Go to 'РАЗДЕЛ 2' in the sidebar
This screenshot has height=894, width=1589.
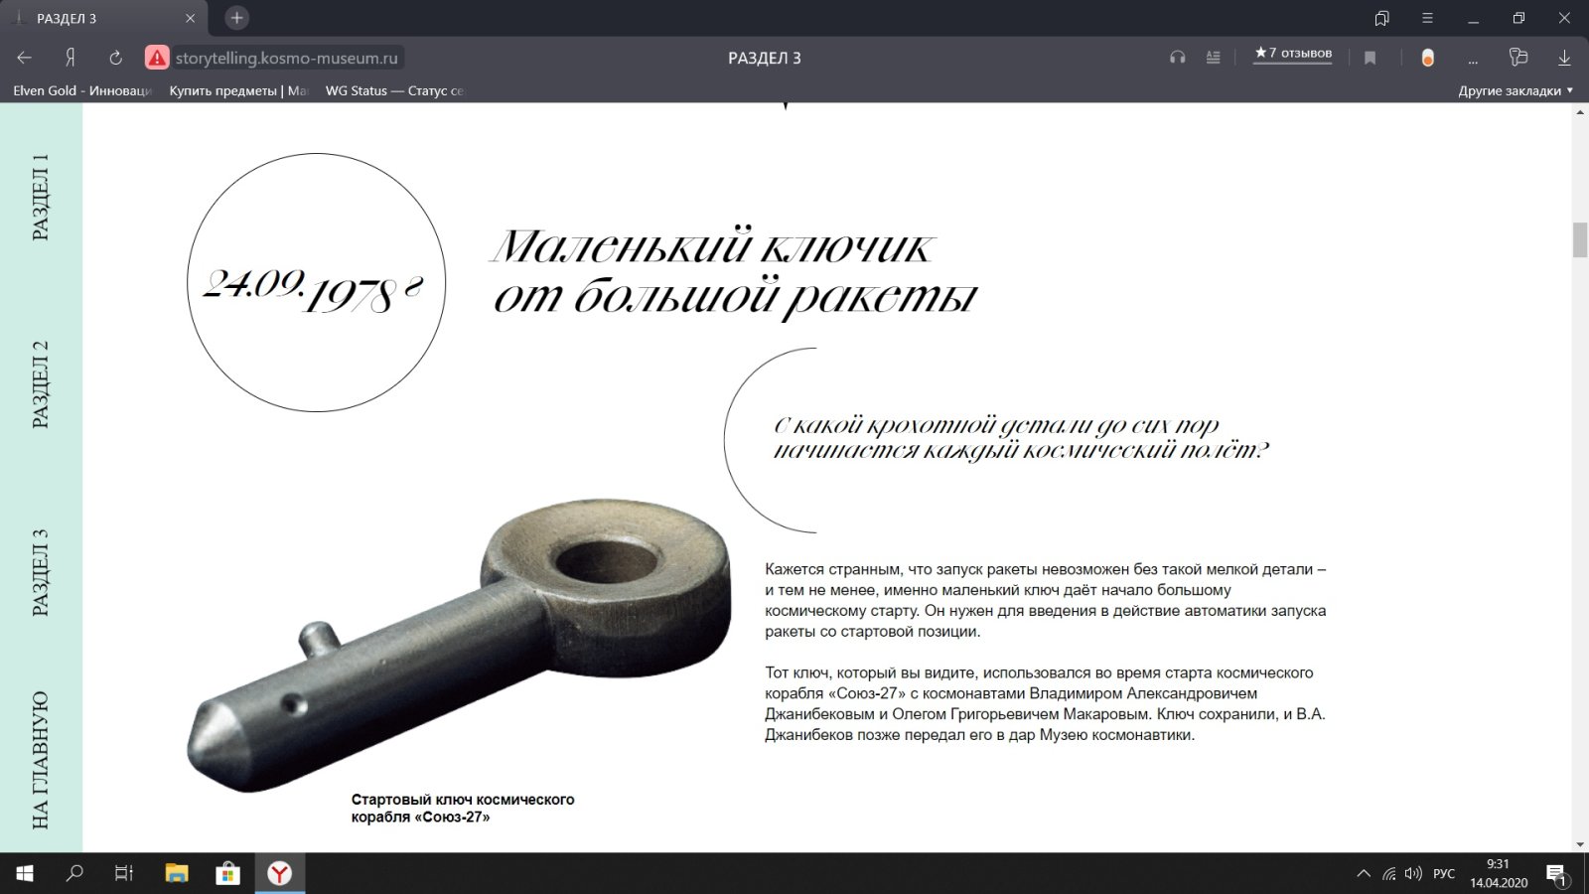(x=40, y=384)
